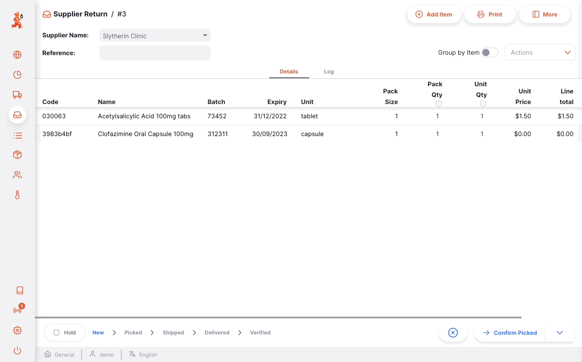Toggle the Group by Item switch
582x362 pixels.
(489, 52)
